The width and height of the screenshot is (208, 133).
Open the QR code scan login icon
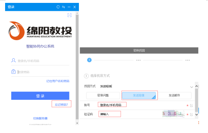pos(69,15)
